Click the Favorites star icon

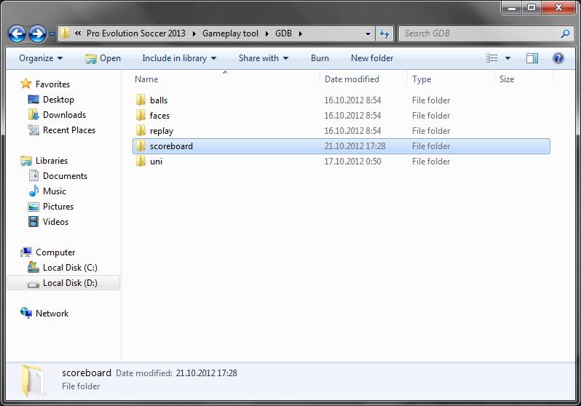(26, 84)
